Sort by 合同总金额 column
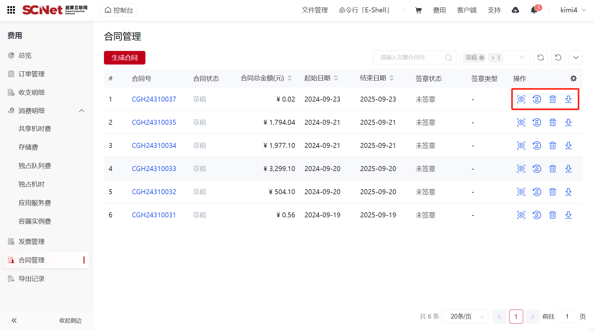This screenshot has width=594, height=330. tap(290, 78)
